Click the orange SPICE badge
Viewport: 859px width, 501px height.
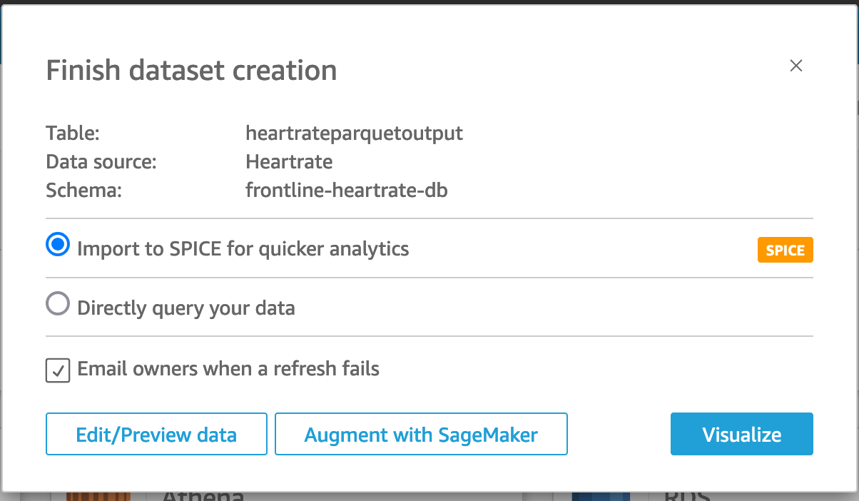pyautogui.click(x=785, y=250)
